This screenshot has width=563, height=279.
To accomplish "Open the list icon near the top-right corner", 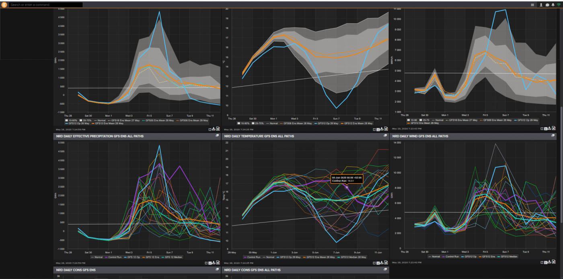I will (x=533, y=5).
